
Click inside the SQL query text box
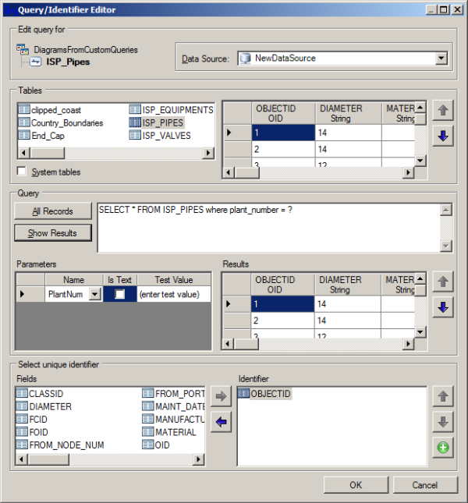[x=269, y=228]
